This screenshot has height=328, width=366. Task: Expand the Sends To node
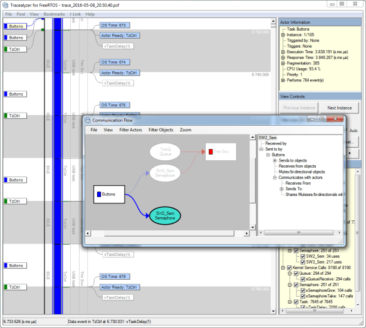coord(281,189)
